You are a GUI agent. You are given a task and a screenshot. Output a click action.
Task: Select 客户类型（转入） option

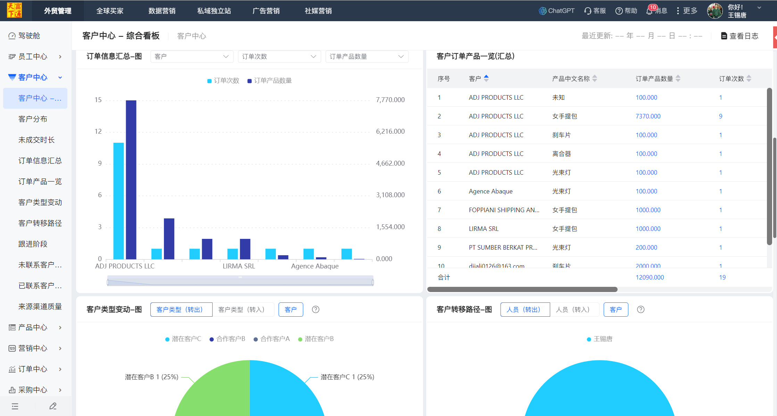243,309
